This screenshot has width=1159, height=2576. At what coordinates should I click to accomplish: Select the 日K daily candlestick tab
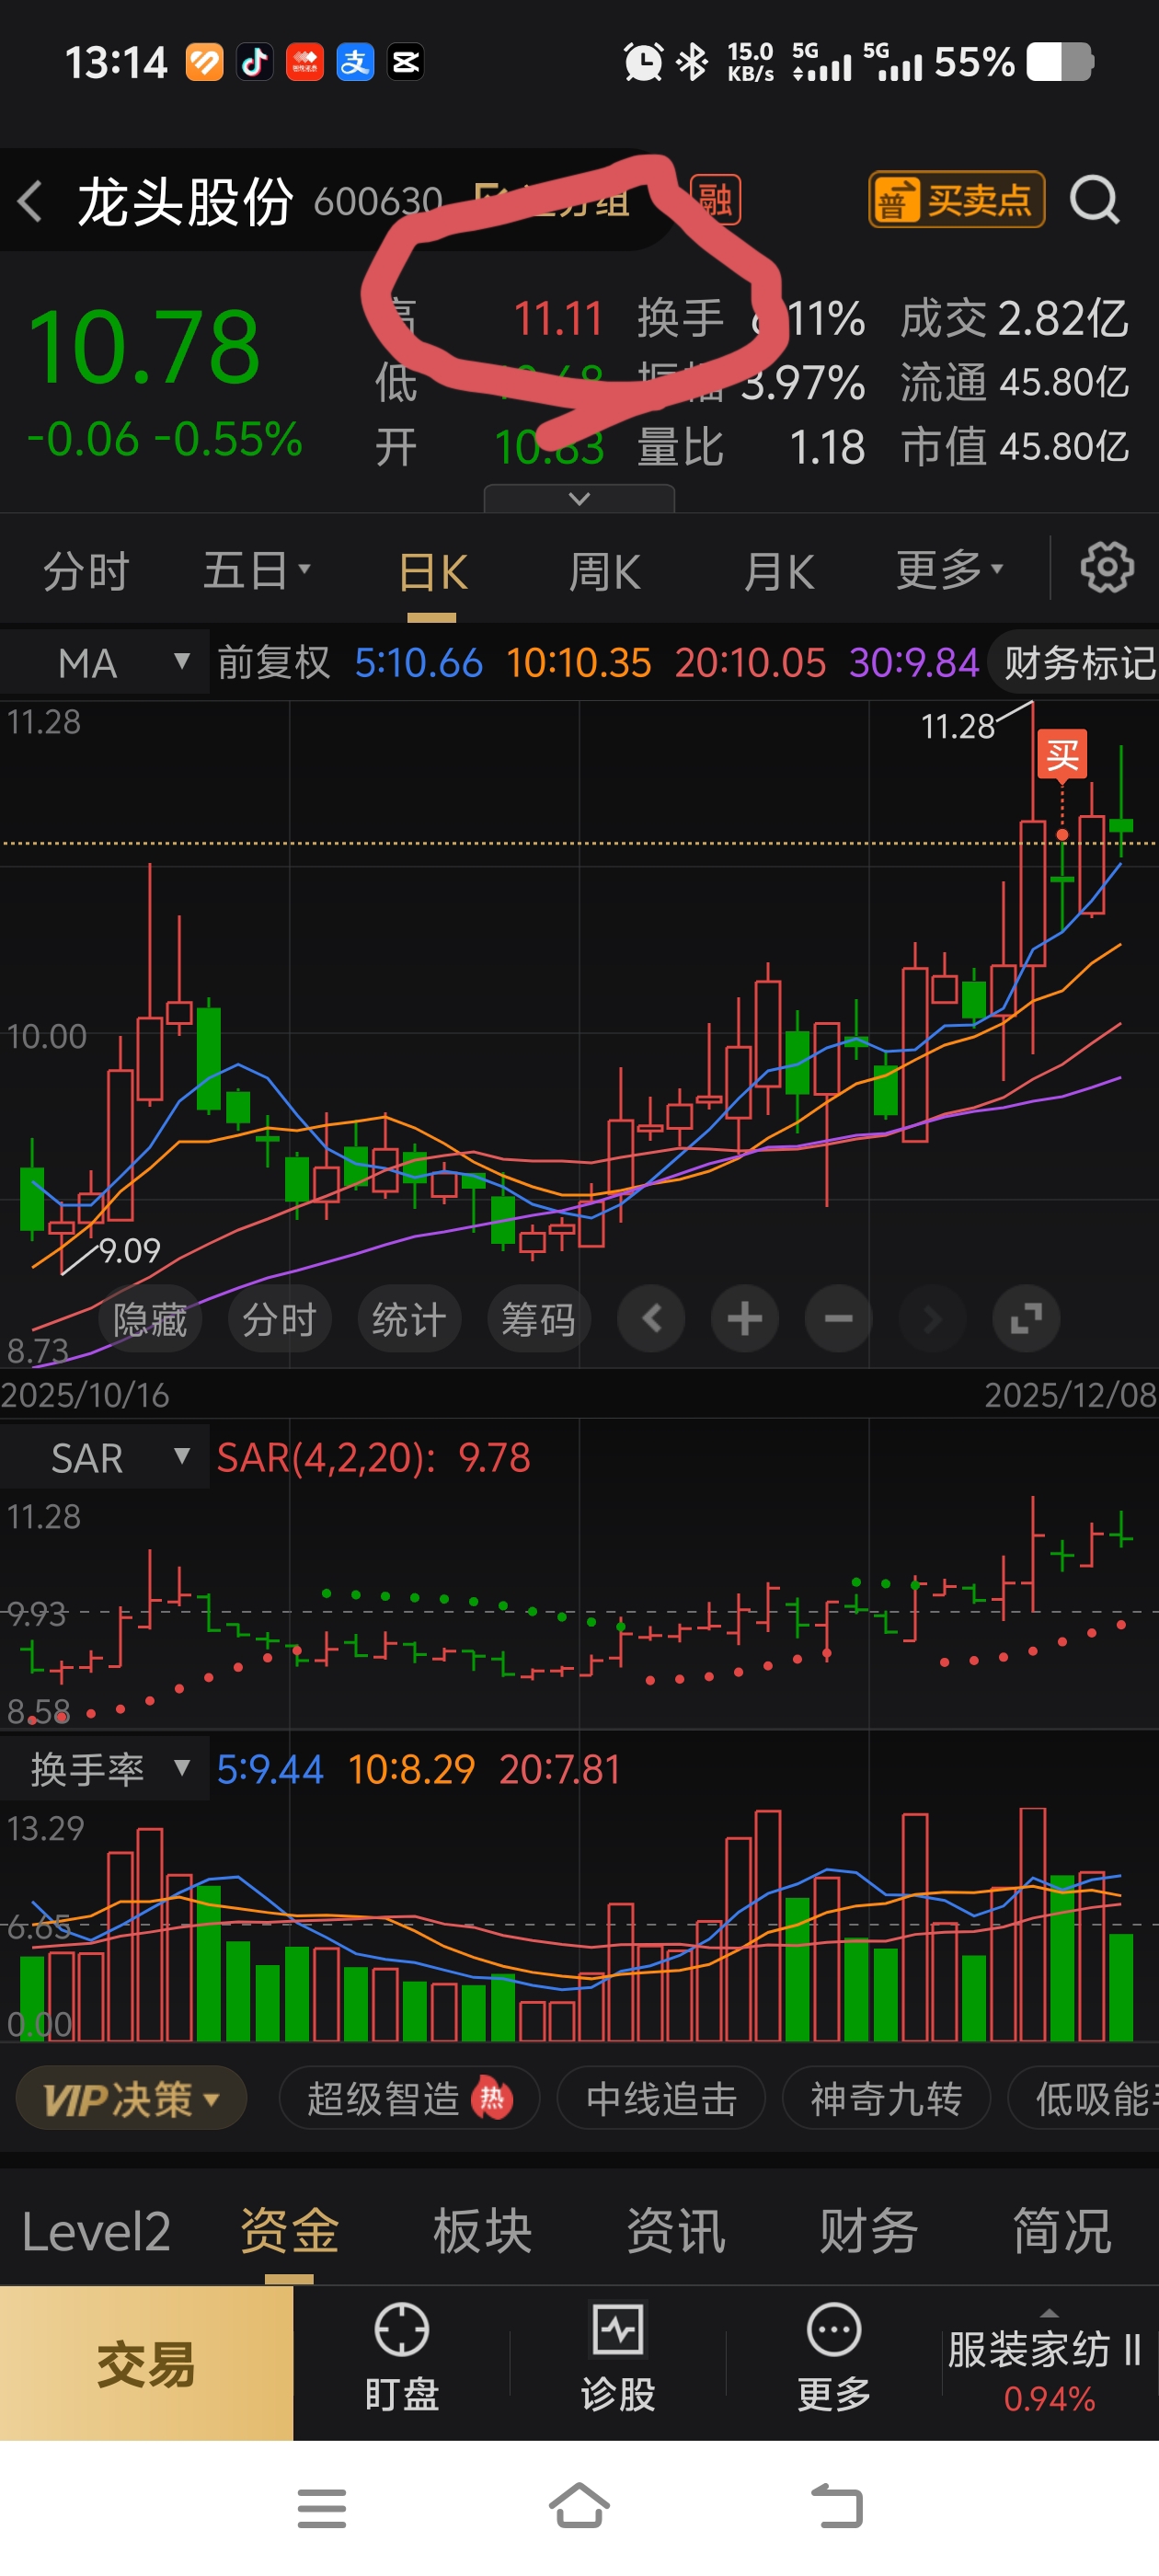433,573
